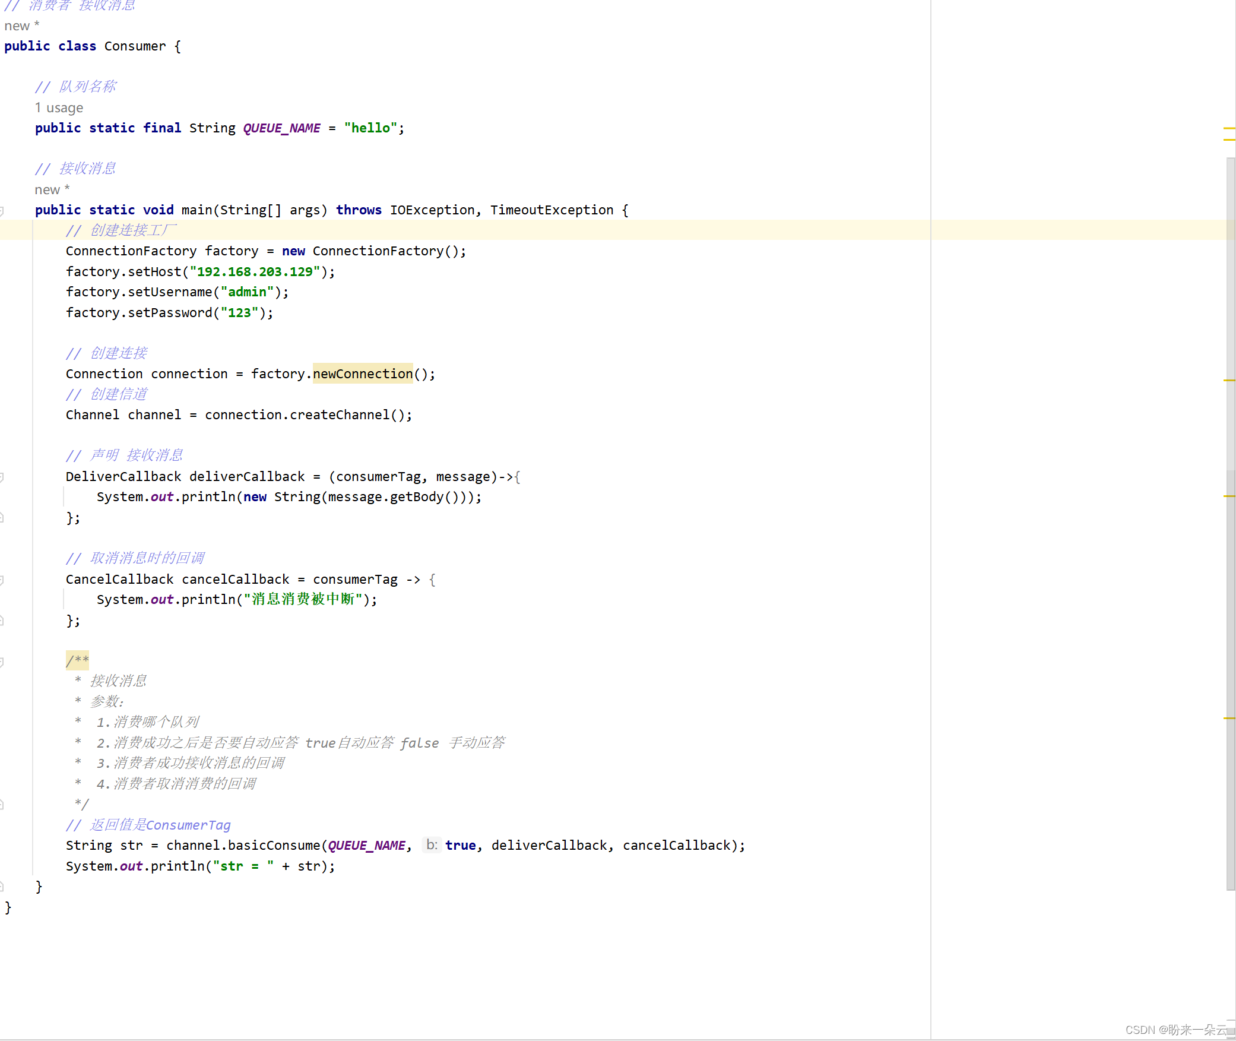Click the QUEUE_NAME constant declaration
This screenshot has height=1041, width=1236.
click(x=281, y=128)
